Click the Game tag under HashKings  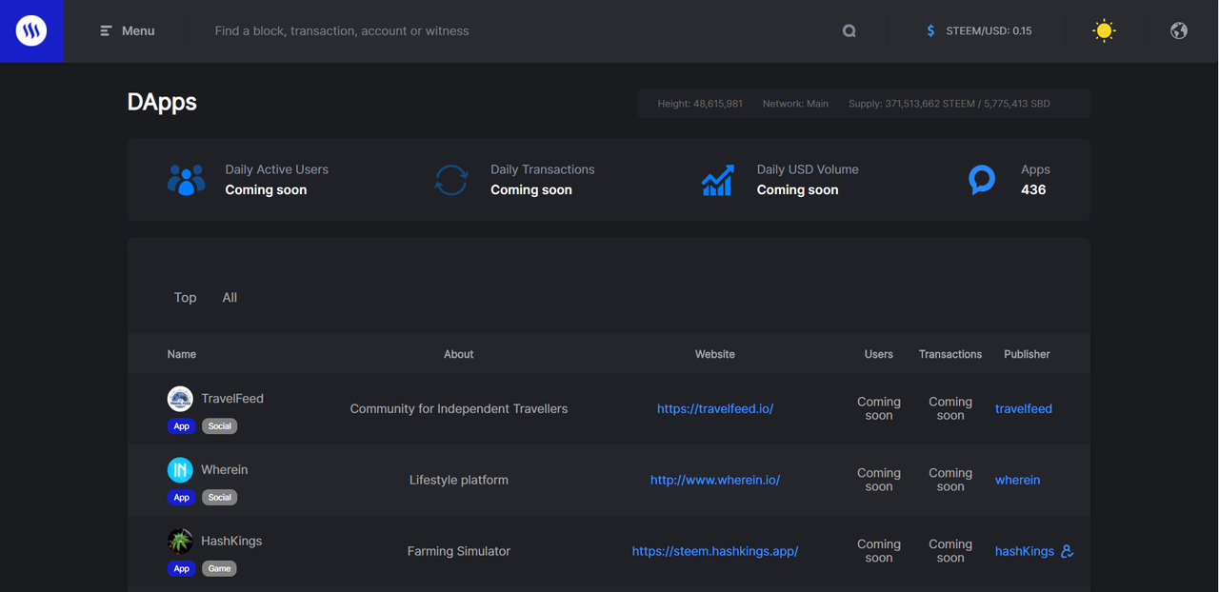point(220,569)
